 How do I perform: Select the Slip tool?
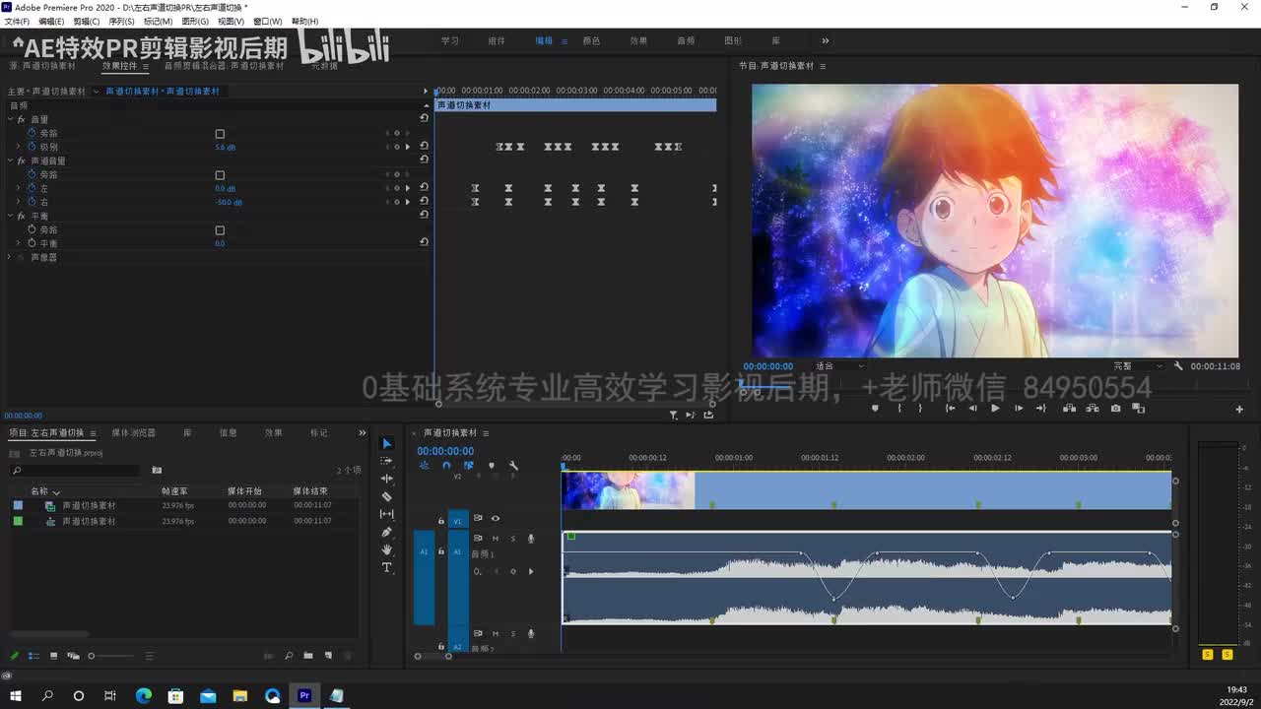[x=386, y=514]
